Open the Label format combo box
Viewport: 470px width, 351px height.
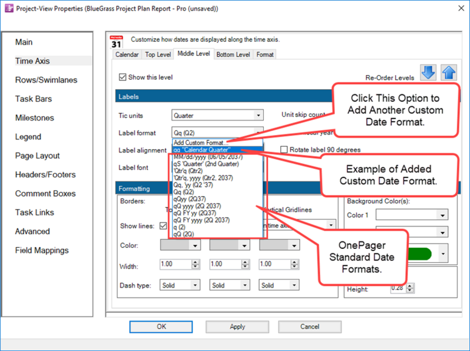(x=217, y=133)
